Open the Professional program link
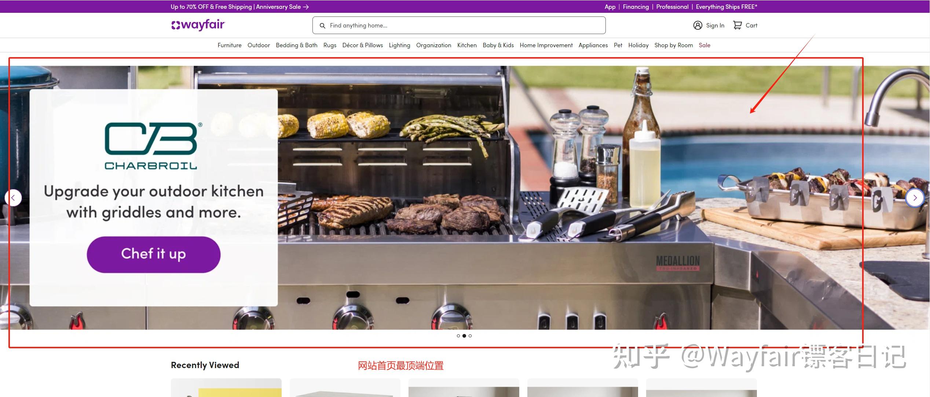930x397 pixels. (x=672, y=7)
